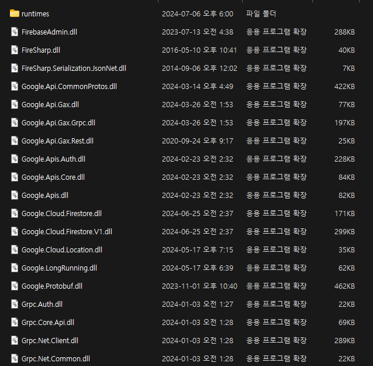Select the runtimes folder name
The height and width of the screenshot is (366, 373).
[x=35, y=14]
